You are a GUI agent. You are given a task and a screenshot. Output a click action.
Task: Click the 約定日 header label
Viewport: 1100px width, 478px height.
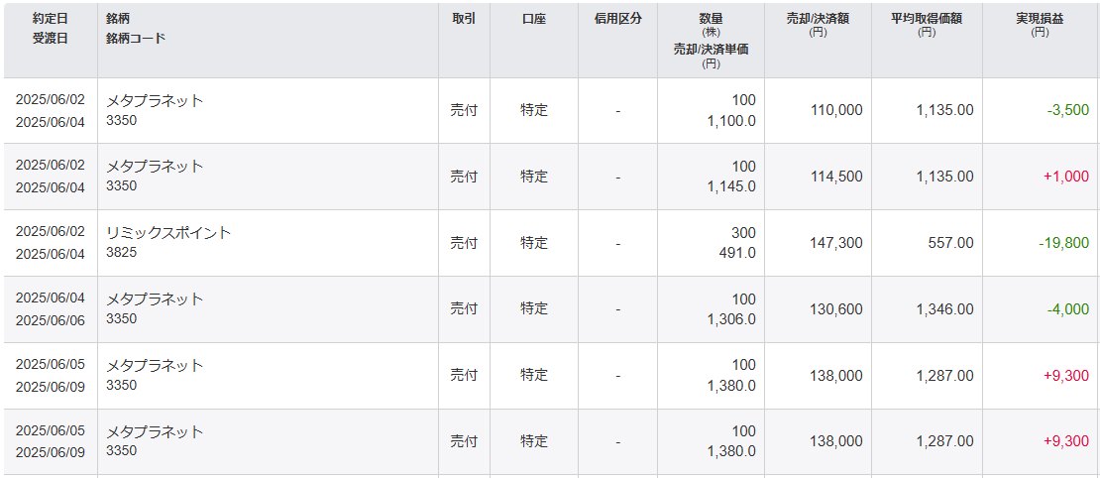click(x=50, y=18)
